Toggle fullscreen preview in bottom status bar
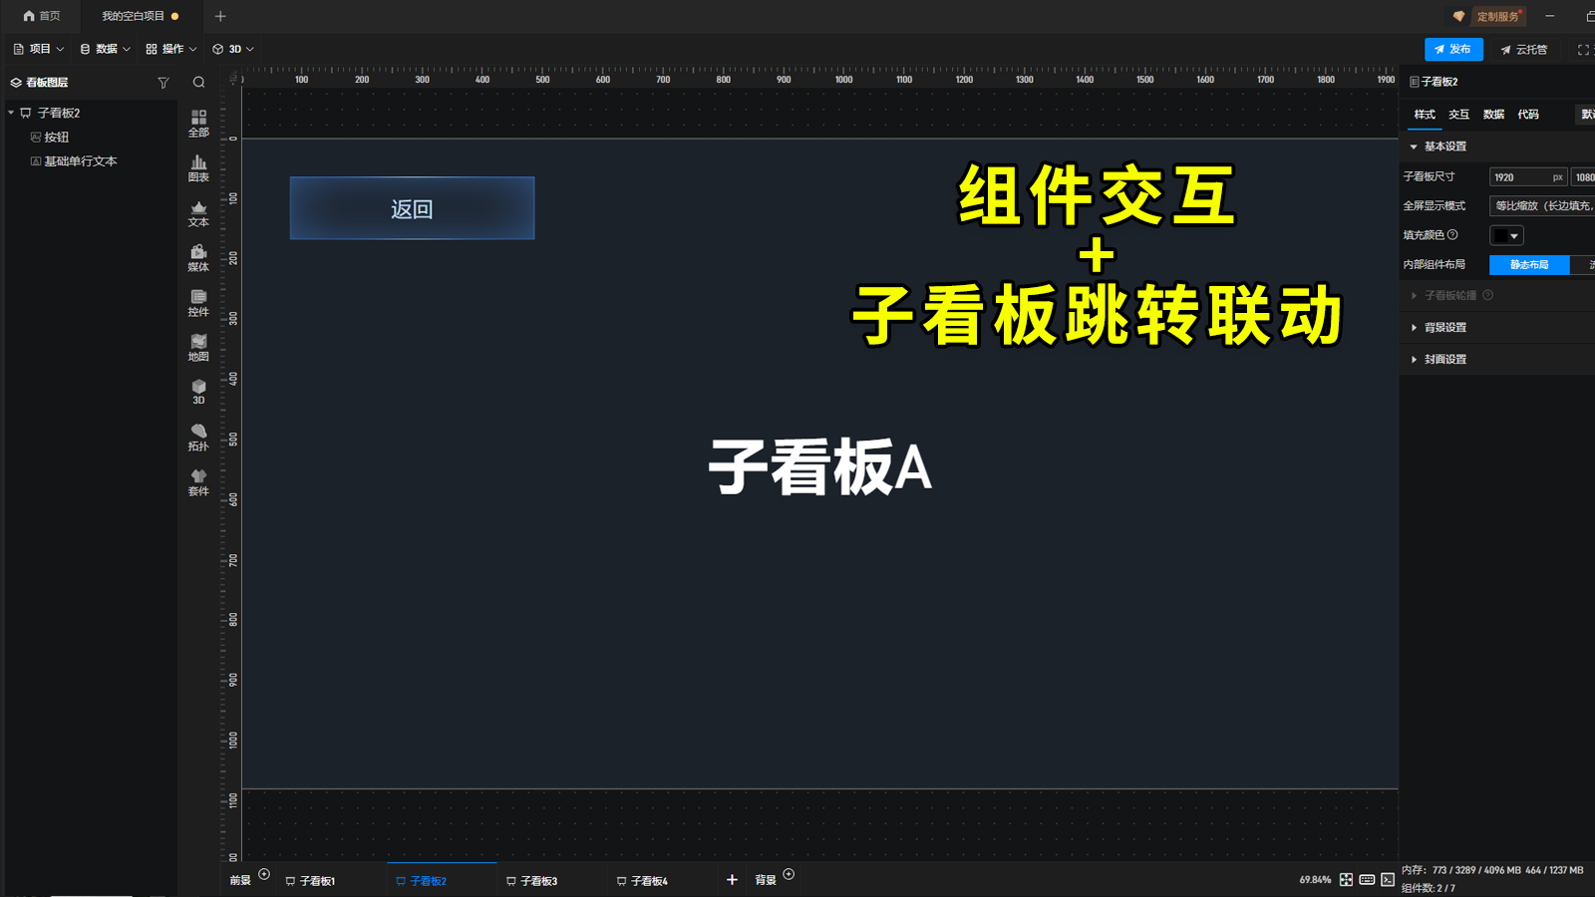 pyautogui.click(x=1346, y=879)
